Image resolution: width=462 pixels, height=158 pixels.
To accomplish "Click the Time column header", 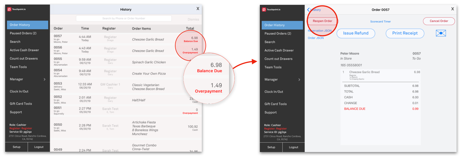I will [85, 29].
